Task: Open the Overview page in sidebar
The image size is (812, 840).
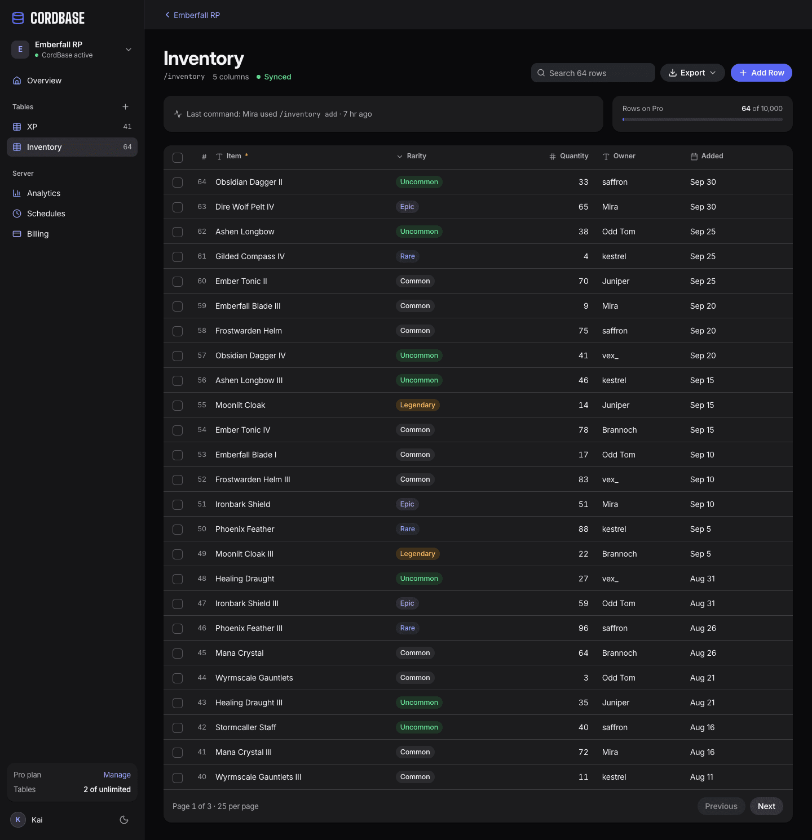Action: point(72,81)
